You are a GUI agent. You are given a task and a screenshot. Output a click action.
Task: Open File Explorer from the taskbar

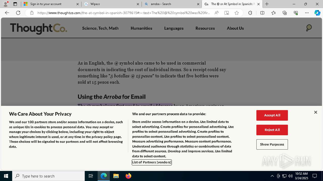(116, 176)
